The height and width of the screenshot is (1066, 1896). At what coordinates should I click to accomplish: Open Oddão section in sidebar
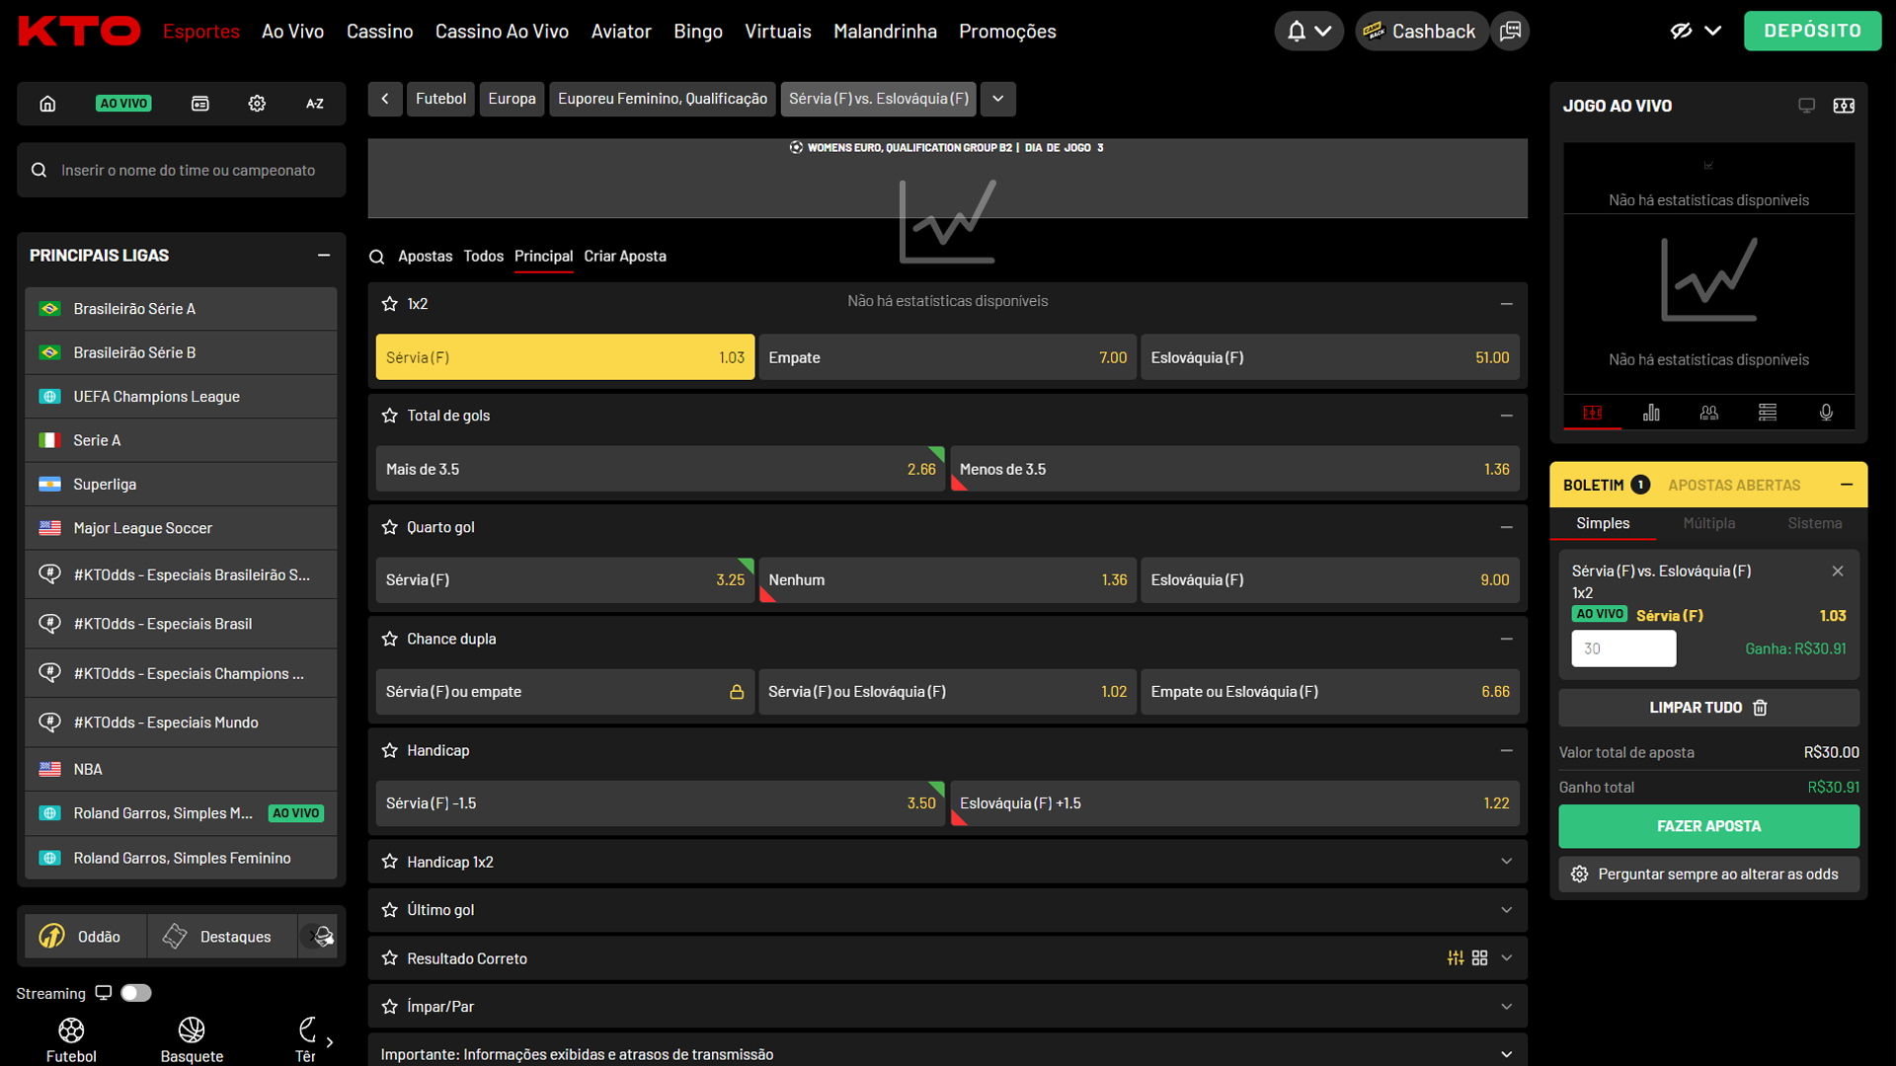click(85, 937)
